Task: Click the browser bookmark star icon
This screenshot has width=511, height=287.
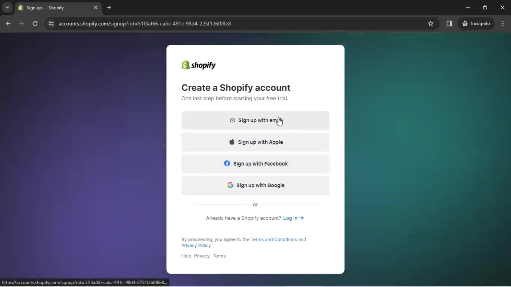Action: point(431,23)
